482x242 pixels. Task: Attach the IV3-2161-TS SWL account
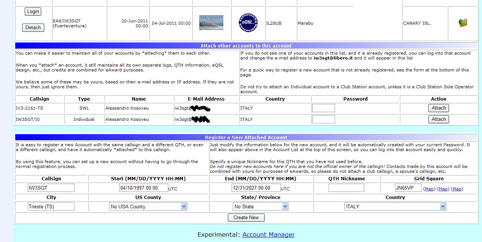(x=439, y=108)
